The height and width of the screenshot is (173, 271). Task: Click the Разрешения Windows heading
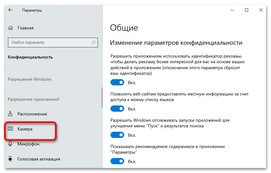point(29,79)
